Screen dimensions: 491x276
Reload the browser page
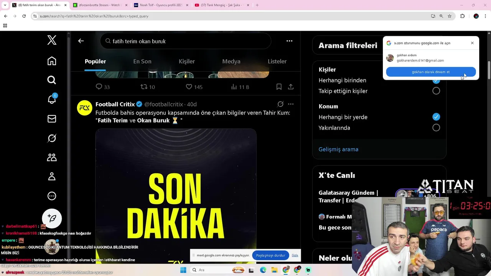(x=24, y=16)
